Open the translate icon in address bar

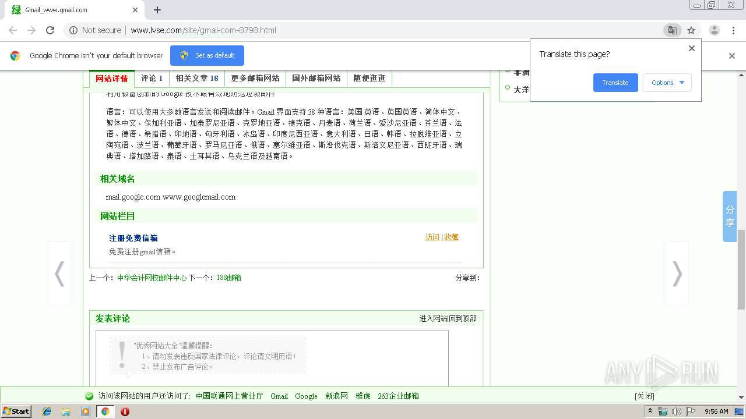[x=672, y=30]
